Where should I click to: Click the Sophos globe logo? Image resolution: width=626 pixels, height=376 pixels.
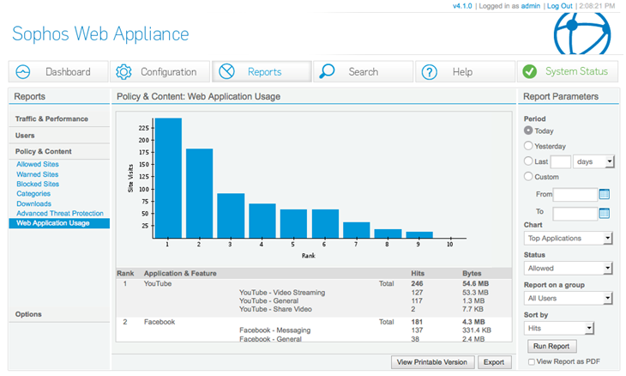pos(582,33)
